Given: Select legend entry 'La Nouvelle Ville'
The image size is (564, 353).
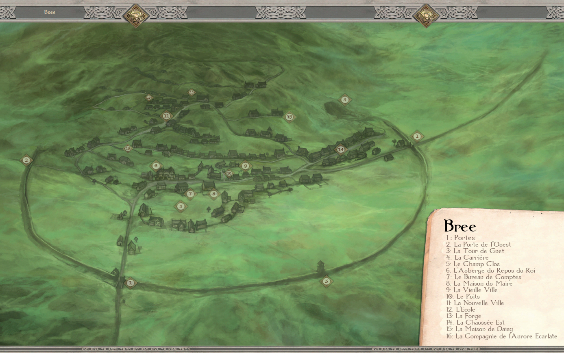Looking at the screenshot, I should 475,303.
